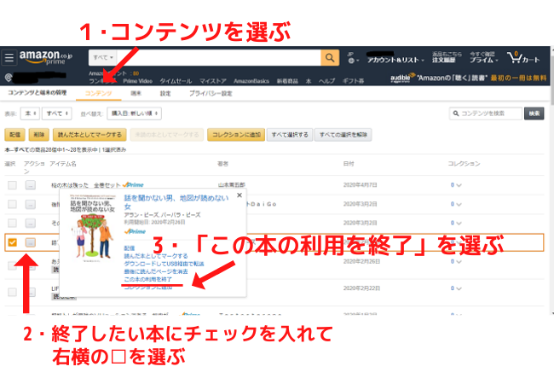This screenshot has height=384, width=554.
Task: Open the hamburger menu icon
Action: (9, 57)
